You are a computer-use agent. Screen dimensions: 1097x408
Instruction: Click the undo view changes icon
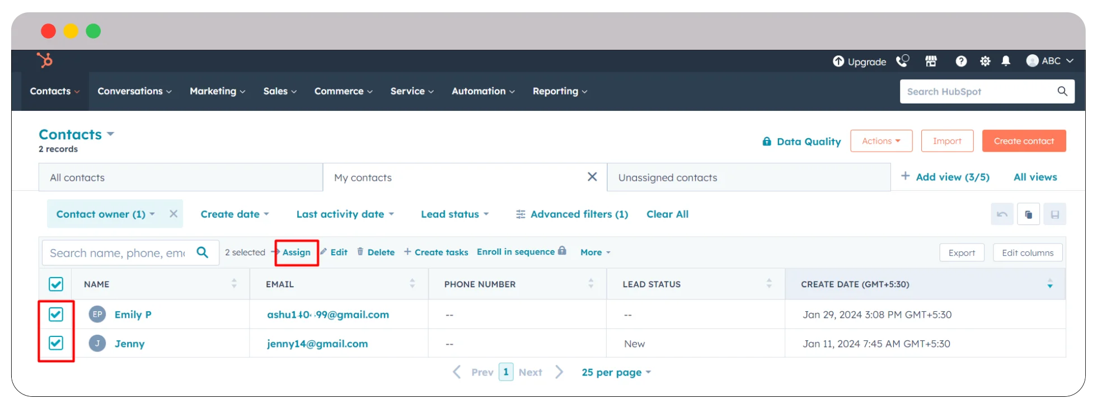point(1002,214)
